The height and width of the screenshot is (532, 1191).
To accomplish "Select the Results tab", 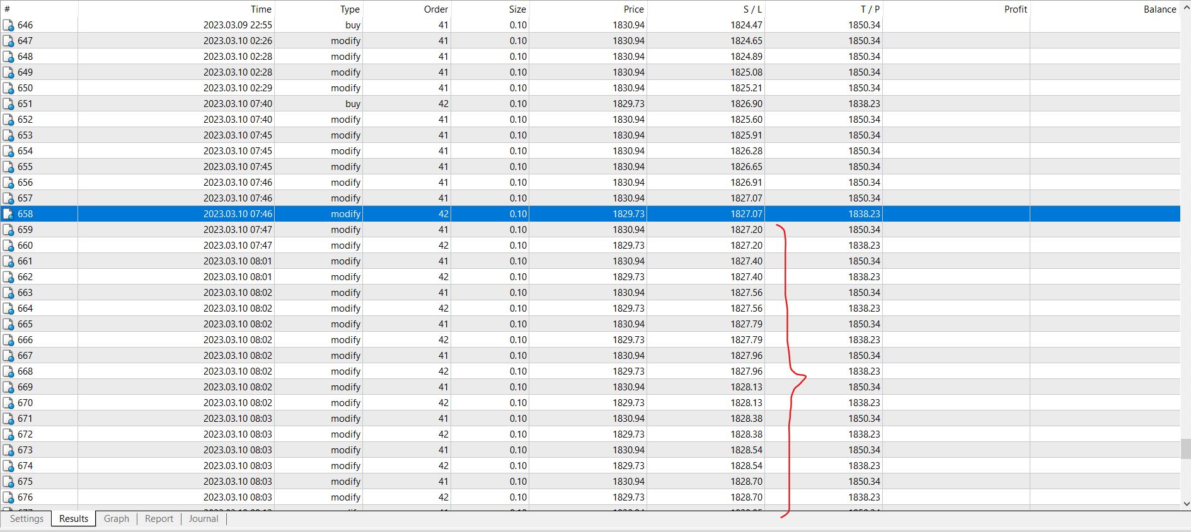I will (x=74, y=519).
